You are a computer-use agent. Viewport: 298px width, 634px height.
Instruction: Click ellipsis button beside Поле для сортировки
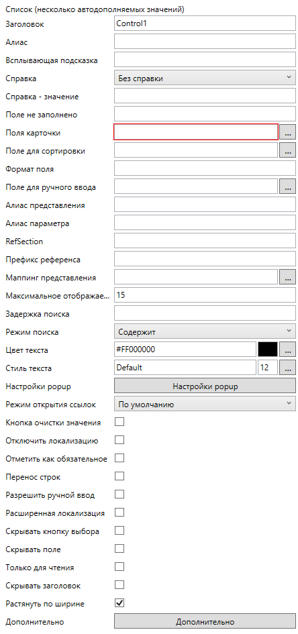[287, 150]
